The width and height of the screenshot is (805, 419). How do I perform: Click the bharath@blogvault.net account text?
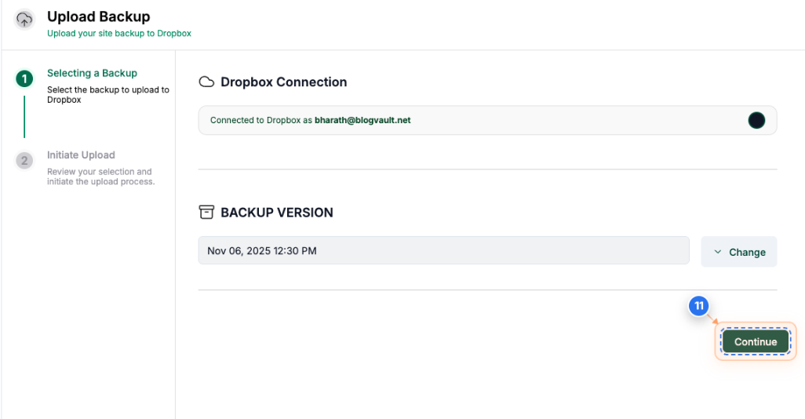[x=362, y=120]
